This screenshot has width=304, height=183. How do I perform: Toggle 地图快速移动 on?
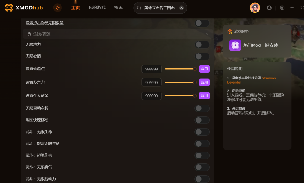202,120
